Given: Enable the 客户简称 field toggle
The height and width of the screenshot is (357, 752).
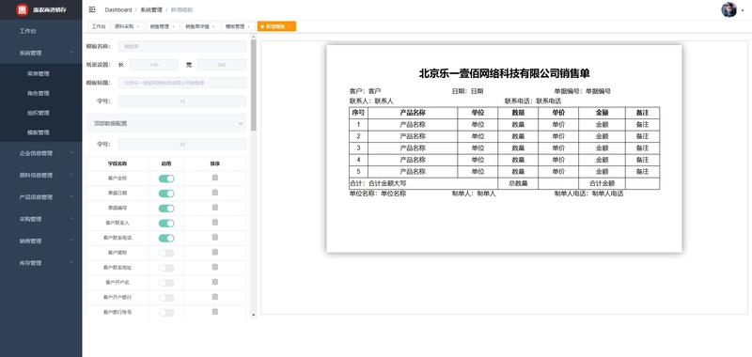Looking at the screenshot, I should pos(166,253).
